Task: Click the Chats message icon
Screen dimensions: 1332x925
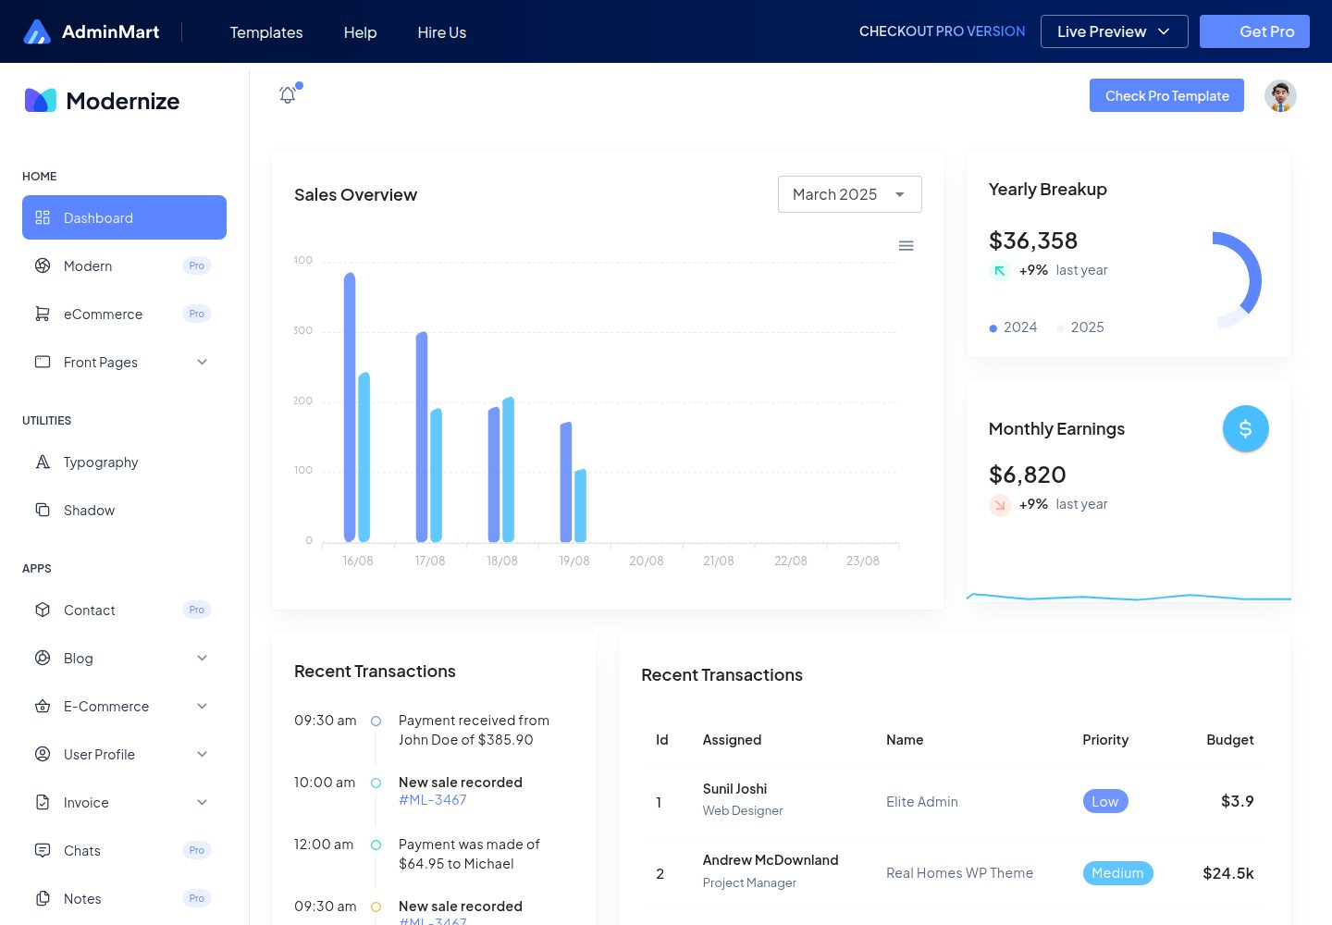Action: pos(43,850)
